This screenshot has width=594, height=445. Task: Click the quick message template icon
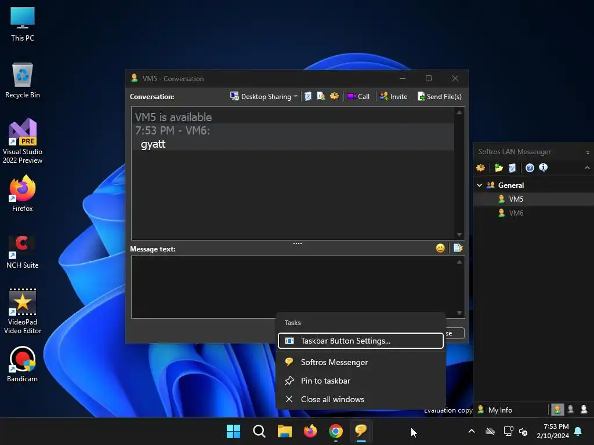[458, 248]
